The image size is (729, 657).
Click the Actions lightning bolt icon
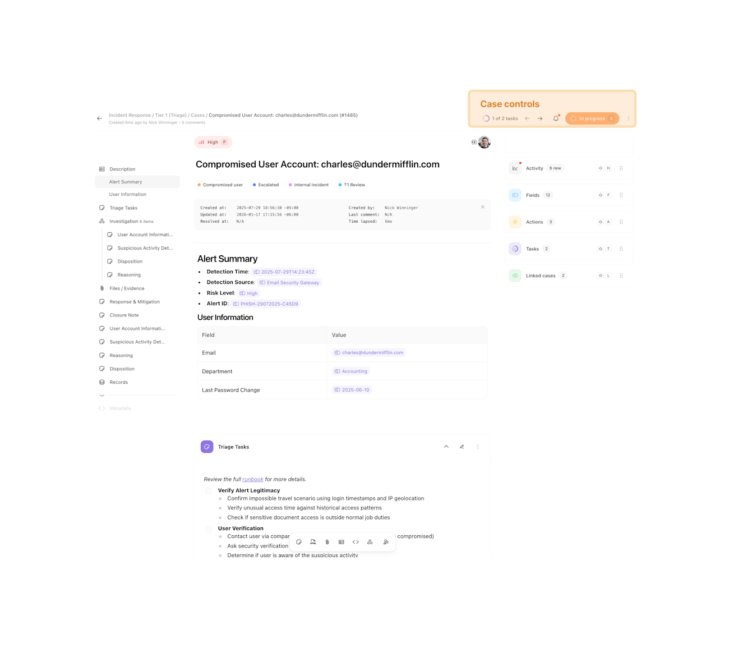click(x=515, y=222)
